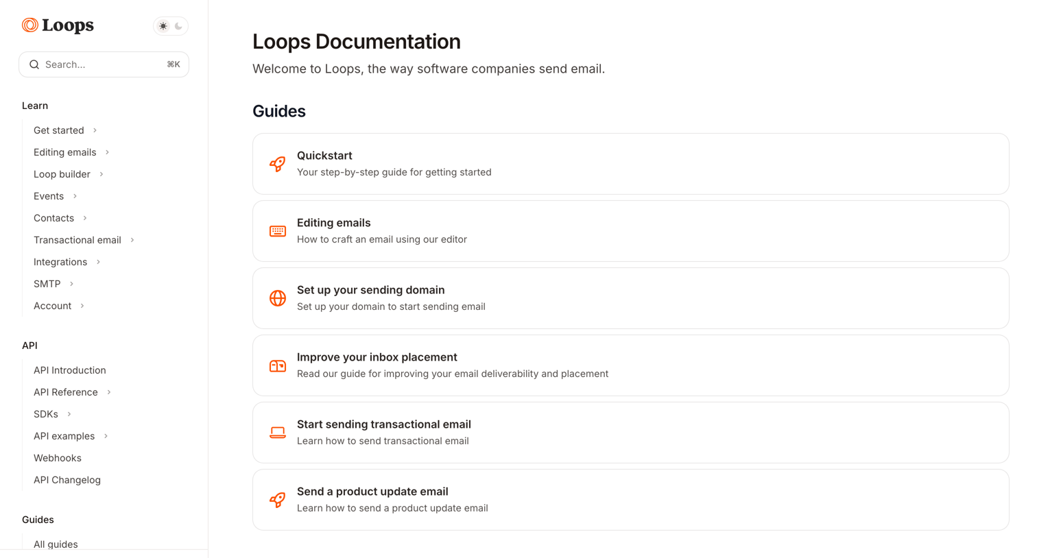Expand the SDKs chevron

[x=69, y=414]
